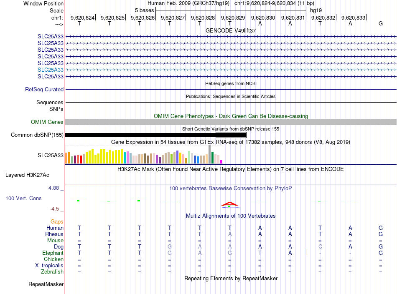Open Short Genetic Variants from dbSNP title

point(231,129)
